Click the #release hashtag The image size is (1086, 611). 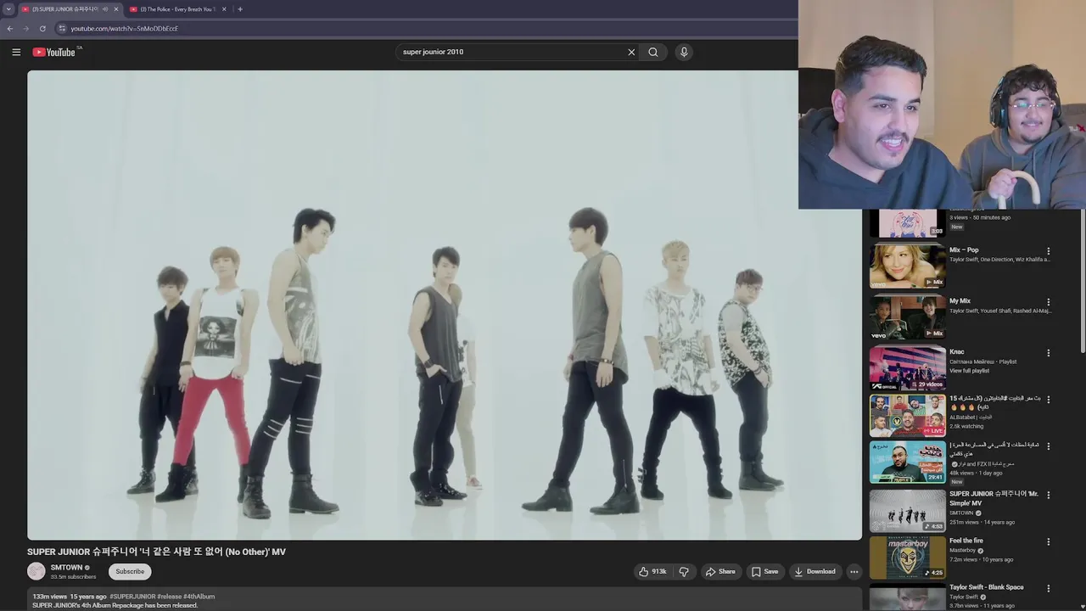pyautogui.click(x=170, y=597)
